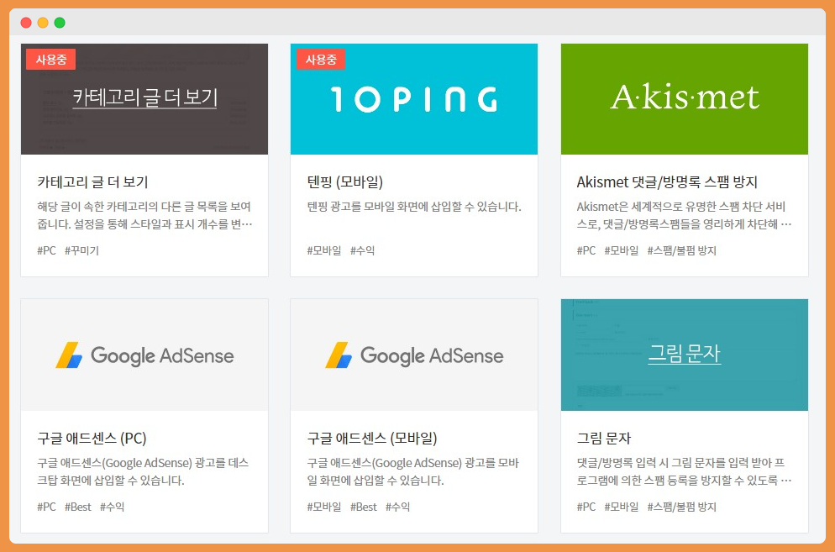Select the Google AdSense banner for PC card
Screen dimensions: 835x552
(144, 355)
